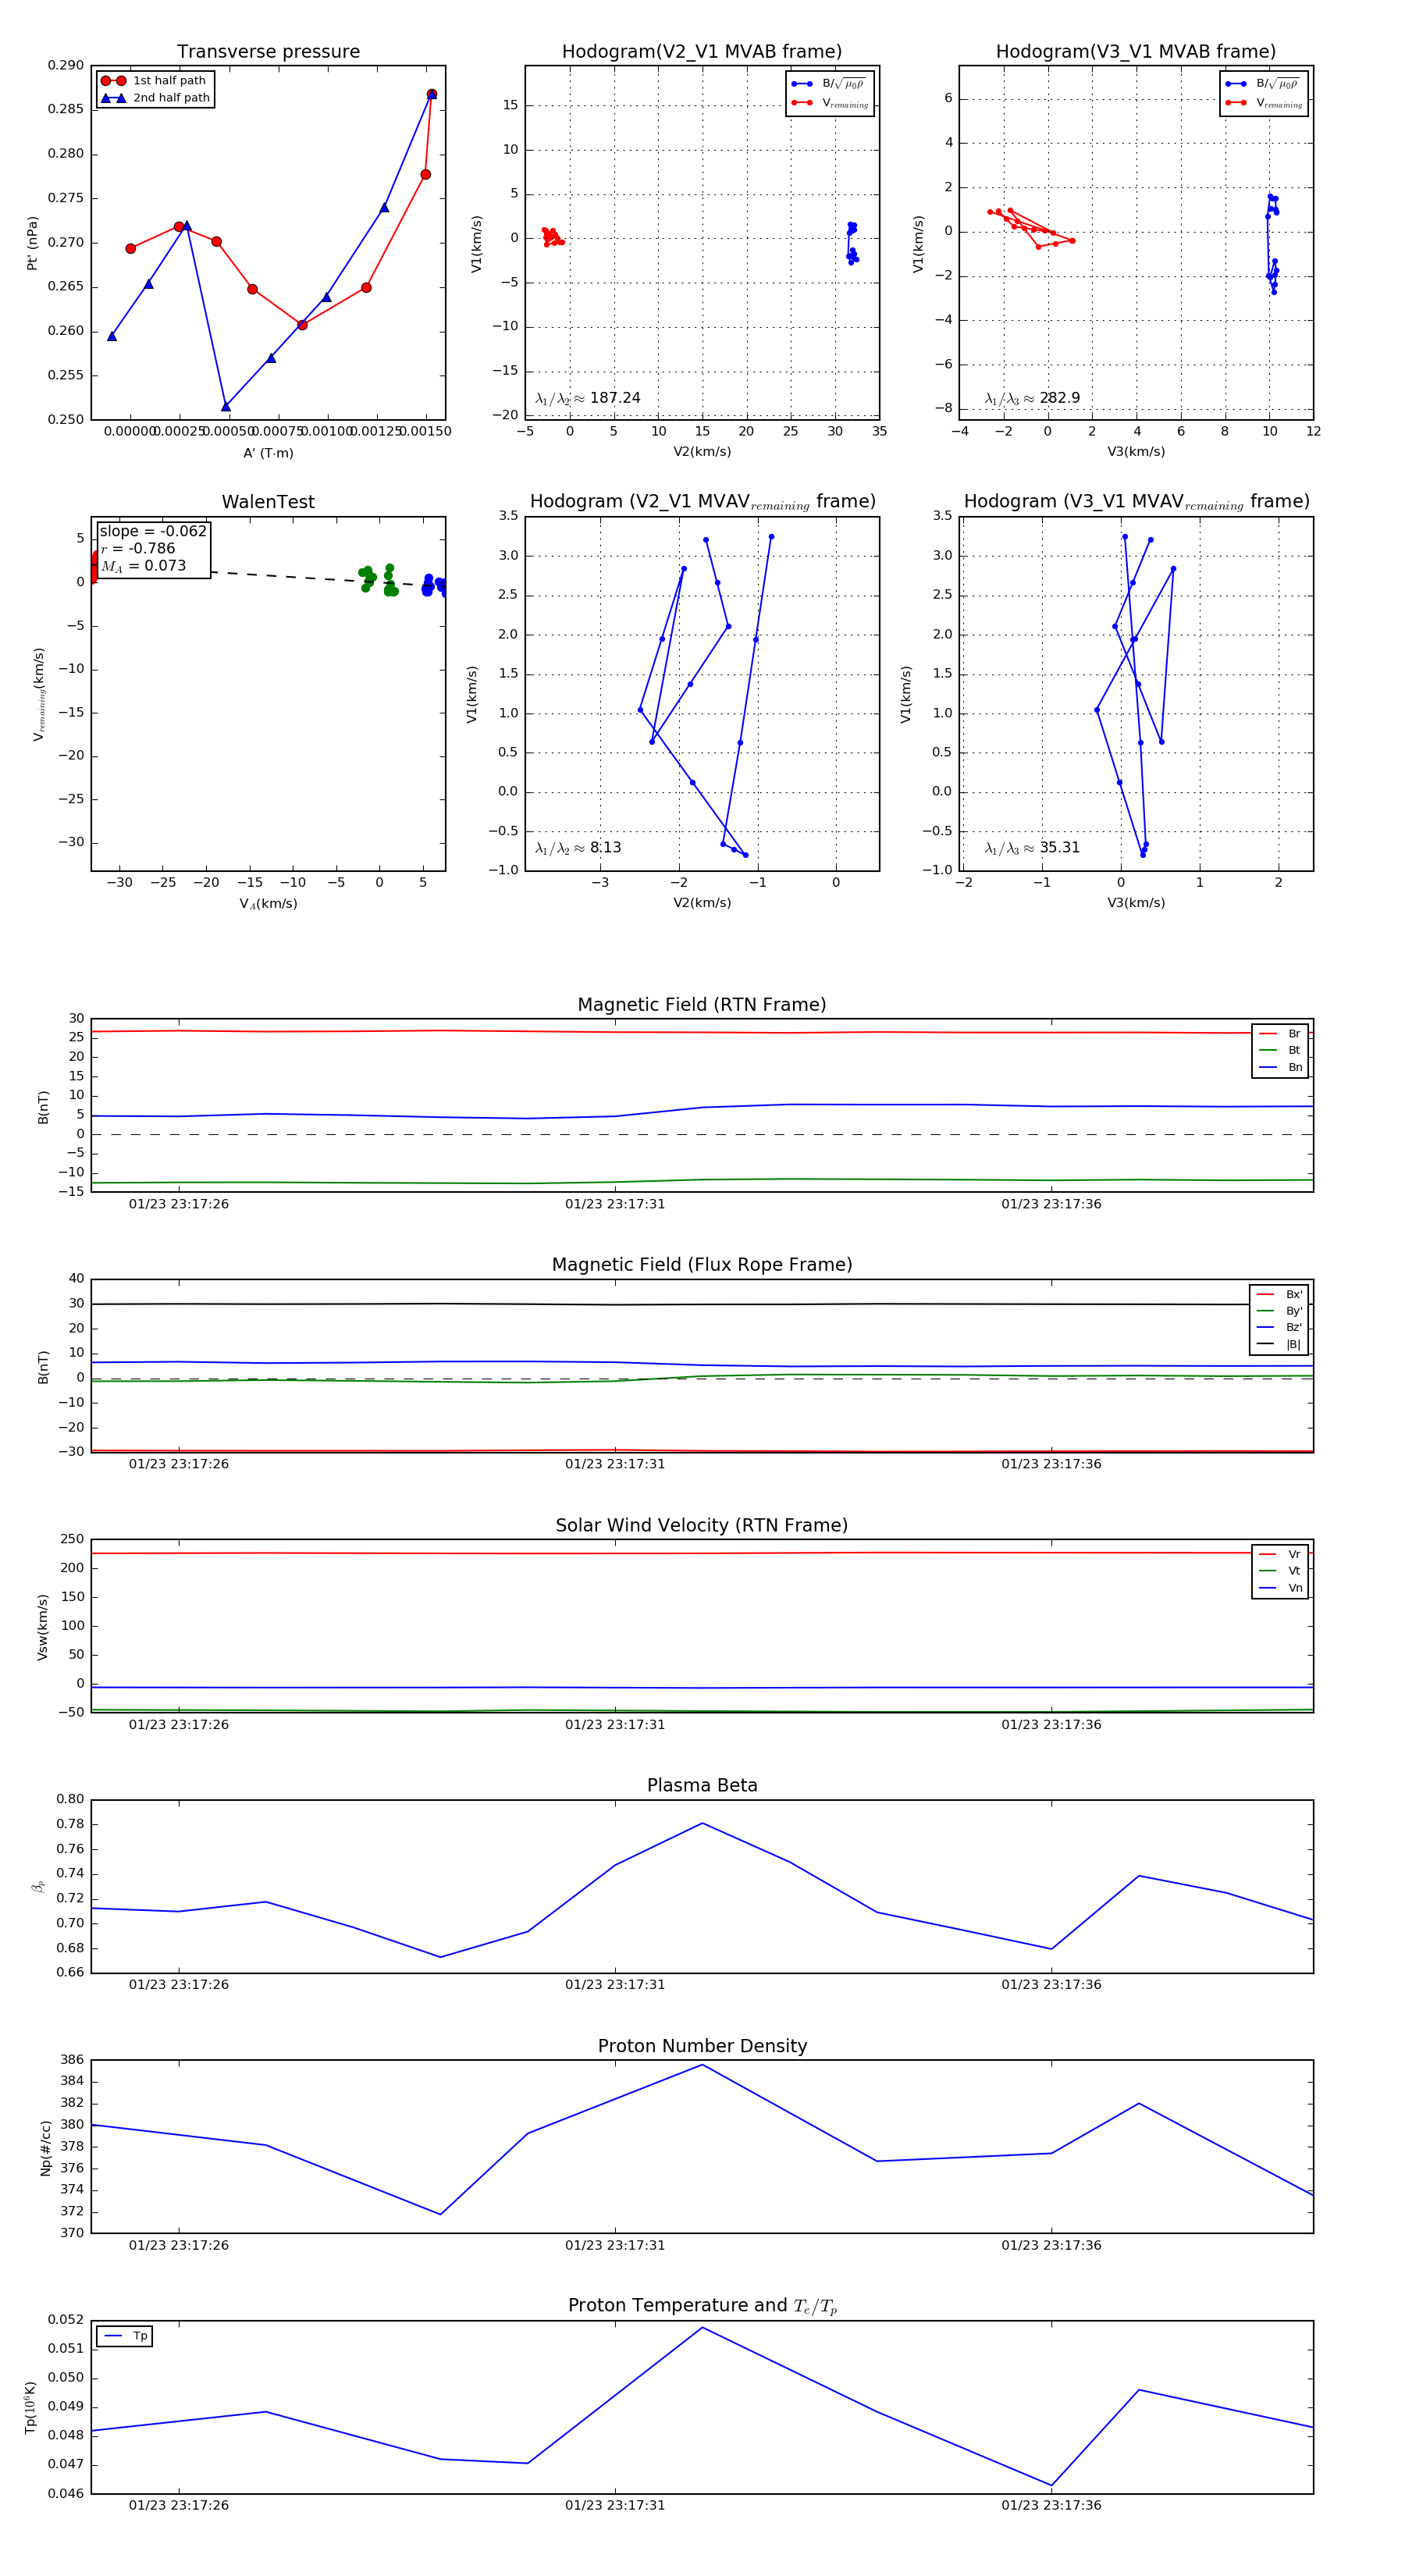Click the highest red marker in Transverse pressure
Screen dimensions: 1405x2576
tap(431, 94)
